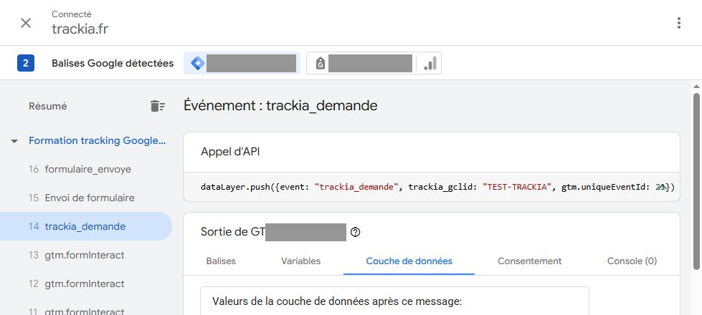Close the Tag Assistant debug session
The image size is (702, 315).
[x=26, y=23]
